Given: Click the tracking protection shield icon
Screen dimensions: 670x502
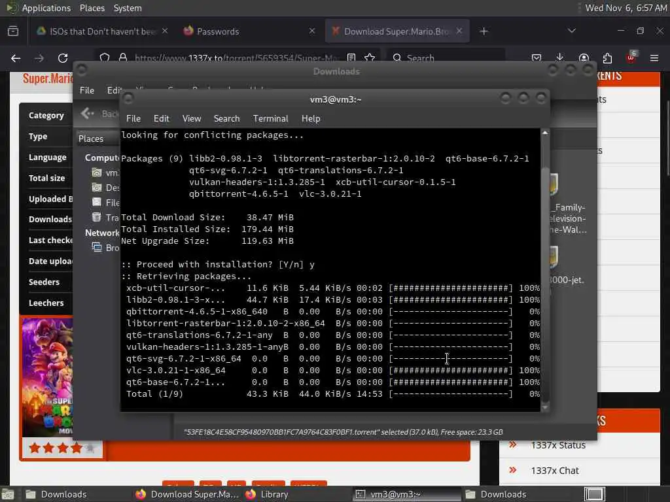Looking at the screenshot, I should coord(105,58).
